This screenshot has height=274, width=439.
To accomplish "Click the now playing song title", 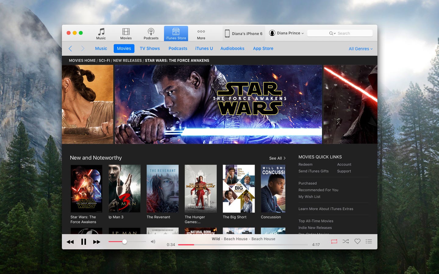I will point(216,239).
